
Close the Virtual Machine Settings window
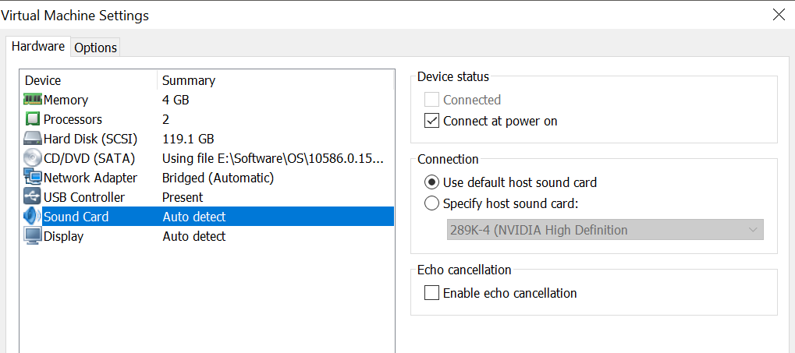pyautogui.click(x=778, y=15)
